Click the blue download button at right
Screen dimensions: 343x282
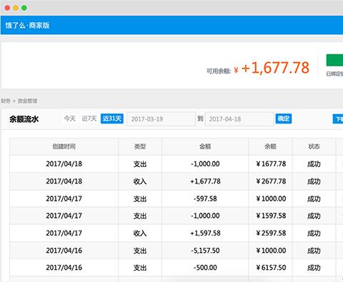[338, 119]
